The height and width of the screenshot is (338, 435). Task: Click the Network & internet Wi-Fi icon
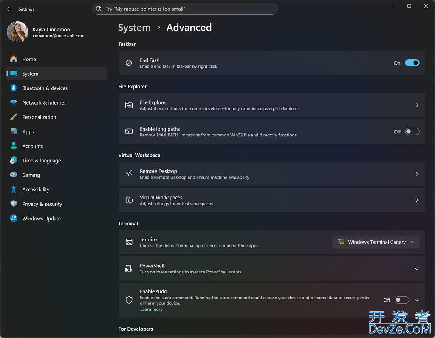(x=14, y=102)
